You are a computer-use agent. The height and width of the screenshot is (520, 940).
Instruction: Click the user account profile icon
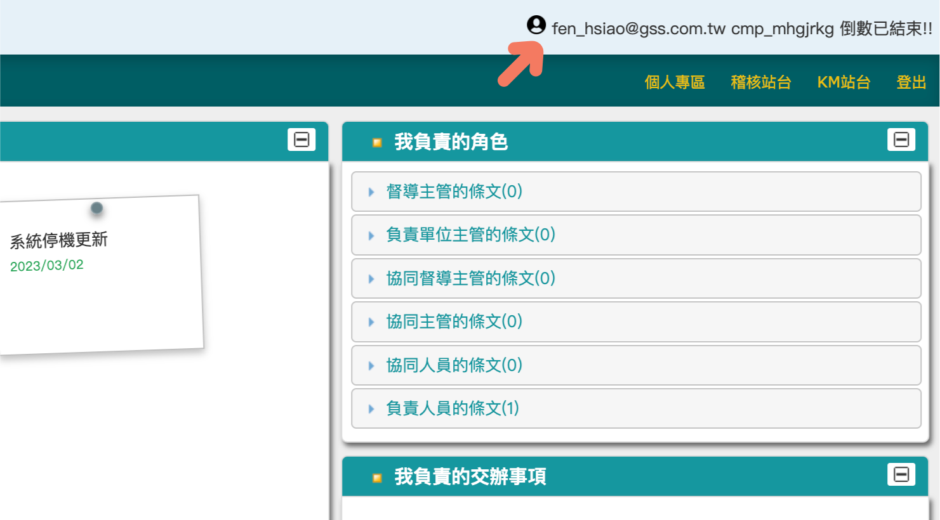click(x=536, y=25)
